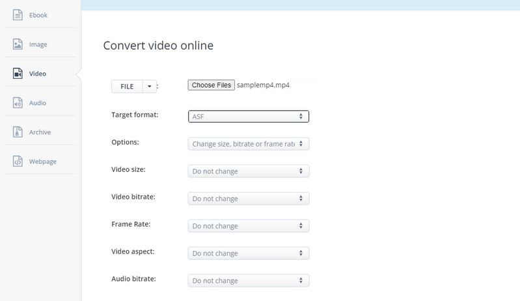Open the Frame Rate dropdown
This screenshot has width=520, height=301.
coord(248,226)
